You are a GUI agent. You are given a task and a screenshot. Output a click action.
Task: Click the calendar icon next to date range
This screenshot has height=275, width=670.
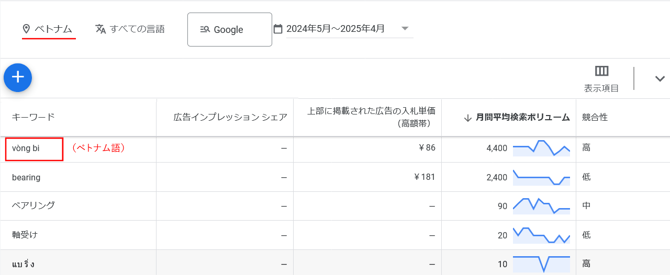(278, 29)
